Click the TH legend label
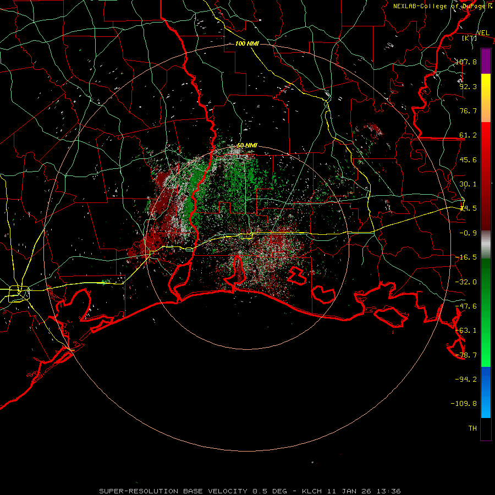The width and height of the screenshot is (495, 495). 472,428
